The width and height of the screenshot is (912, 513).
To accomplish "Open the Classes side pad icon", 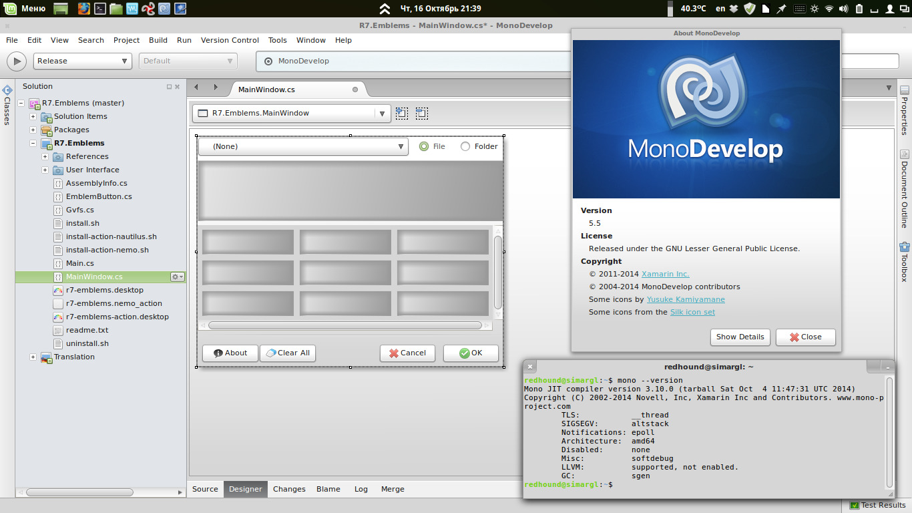I will [7, 90].
